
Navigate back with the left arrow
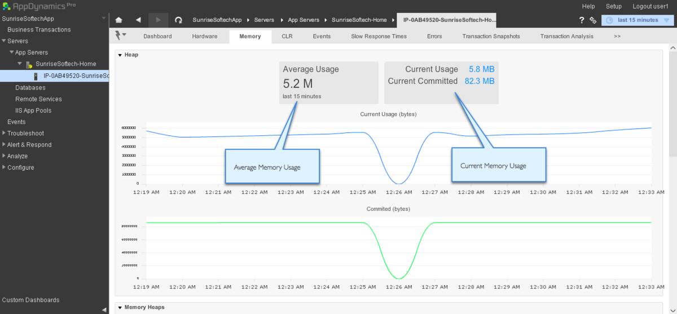tap(139, 20)
